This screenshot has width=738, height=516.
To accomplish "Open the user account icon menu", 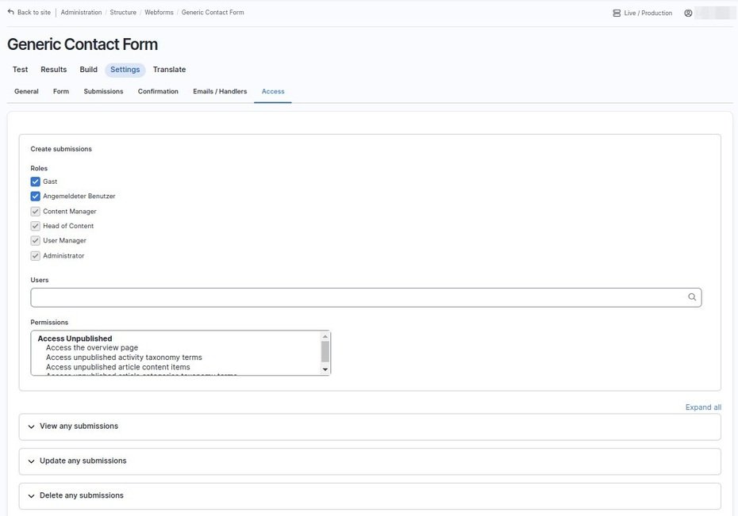I will pyautogui.click(x=688, y=13).
